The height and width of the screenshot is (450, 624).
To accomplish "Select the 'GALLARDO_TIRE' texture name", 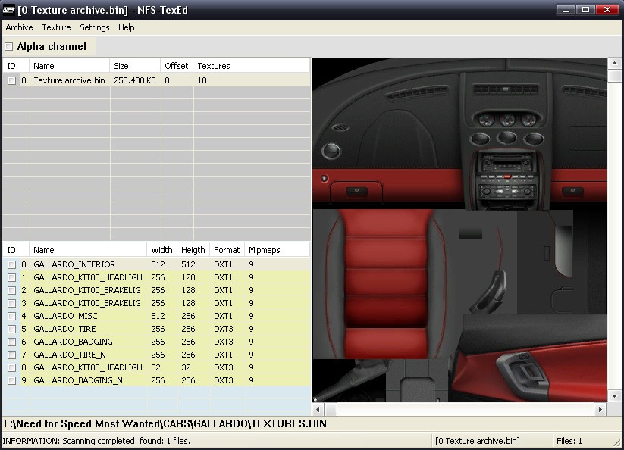I will [64, 329].
